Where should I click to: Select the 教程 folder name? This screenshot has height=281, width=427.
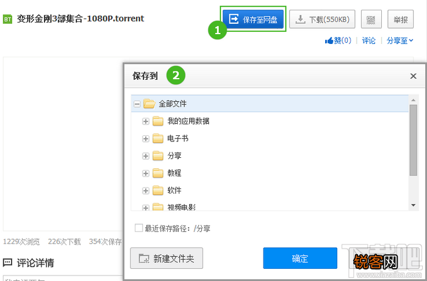pos(174,173)
